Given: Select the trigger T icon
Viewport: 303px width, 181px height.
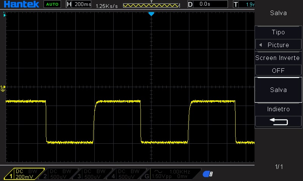Looking at the screenshot, I should [236, 5].
